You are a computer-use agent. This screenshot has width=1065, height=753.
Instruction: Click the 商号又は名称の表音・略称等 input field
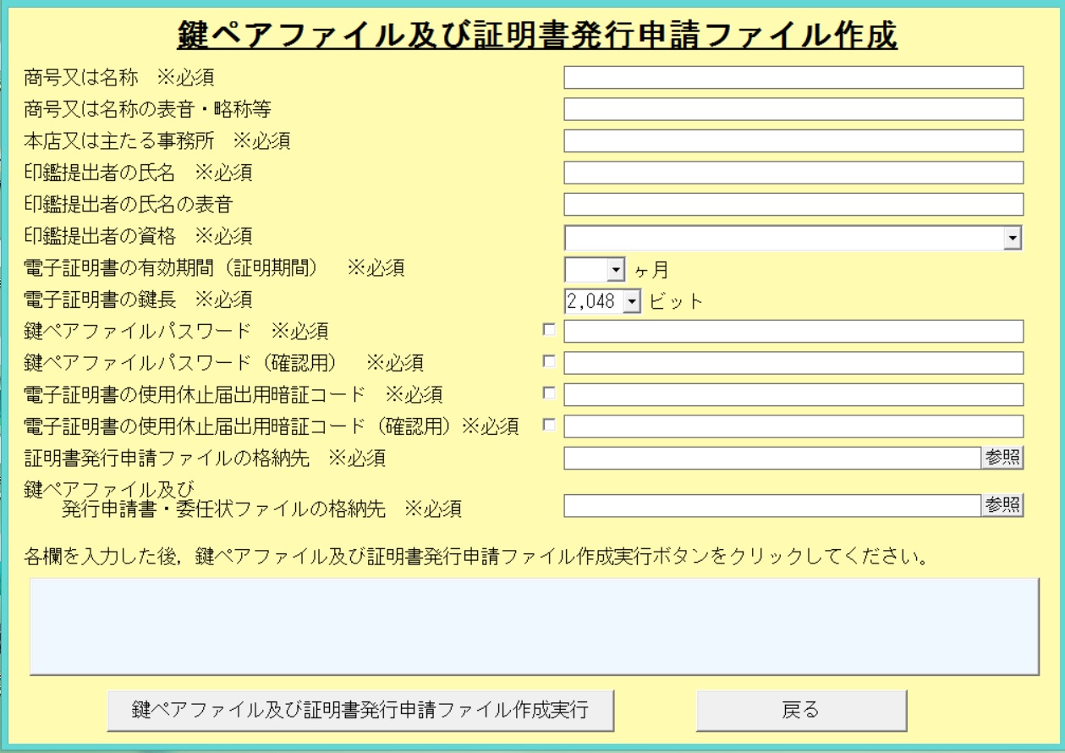click(x=793, y=109)
